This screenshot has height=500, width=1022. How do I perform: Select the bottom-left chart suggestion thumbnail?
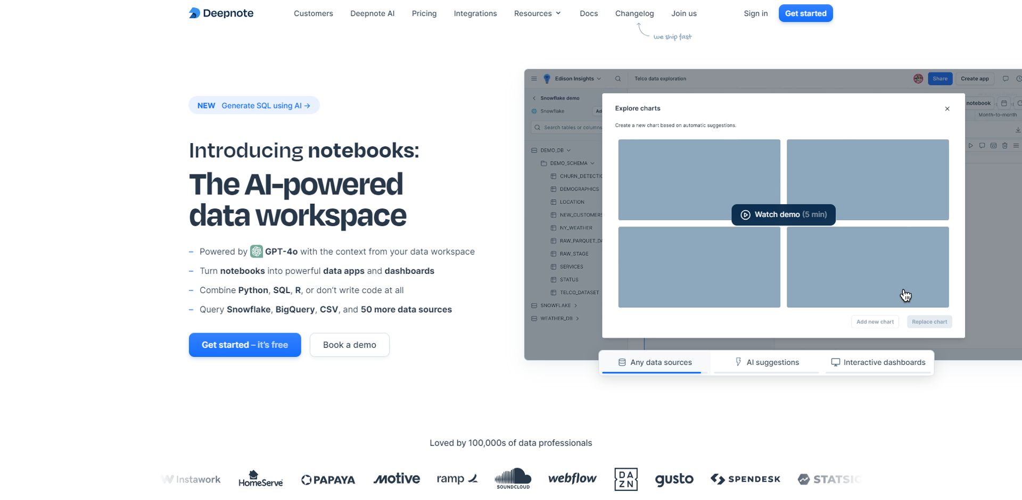[x=699, y=267]
